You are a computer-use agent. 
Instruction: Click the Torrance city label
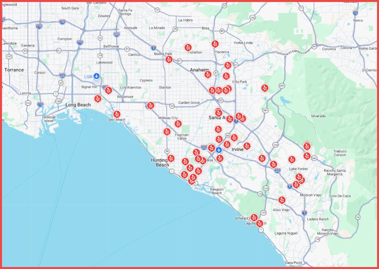click(14, 70)
